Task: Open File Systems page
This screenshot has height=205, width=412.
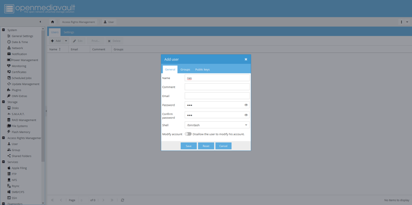Action: [x=18, y=126]
